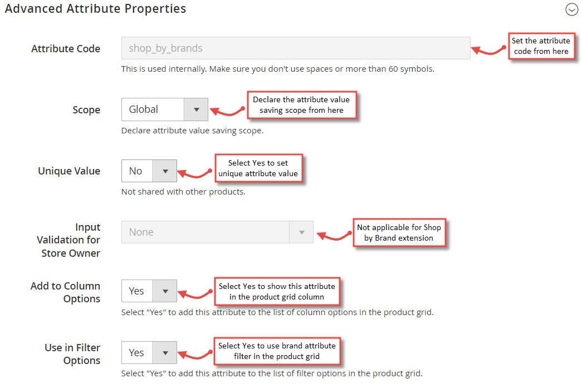582x384 pixels.
Task: Click the Attribute Code label
Action: 66,48
